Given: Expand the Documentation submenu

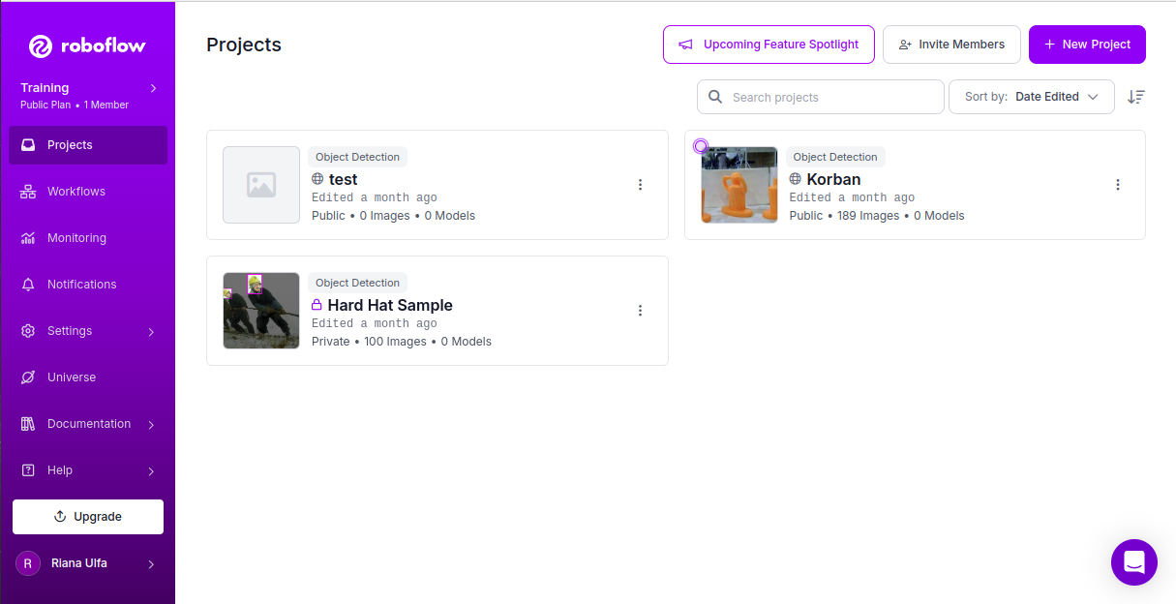Looking at the screenshot, I should coord(151,425).
